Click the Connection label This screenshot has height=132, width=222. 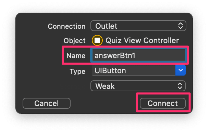pyautogui.click(x=66, y=26)
